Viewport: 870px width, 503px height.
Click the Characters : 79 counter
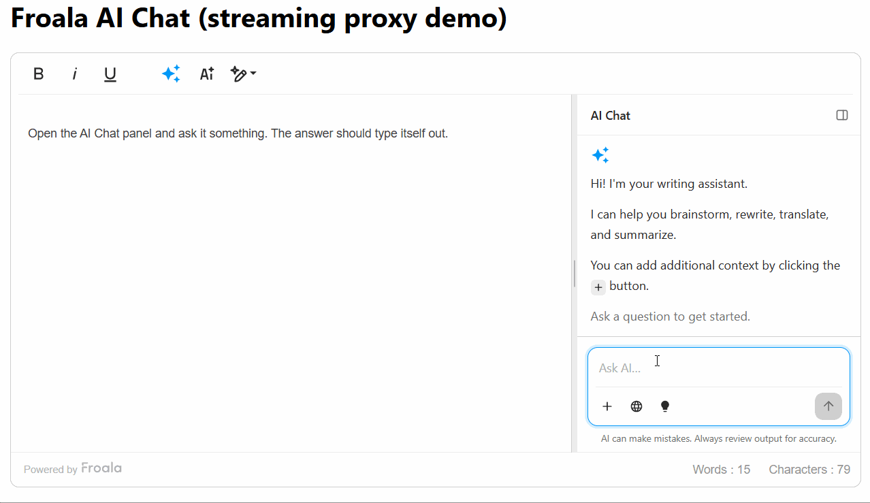[x=809, y=470]
